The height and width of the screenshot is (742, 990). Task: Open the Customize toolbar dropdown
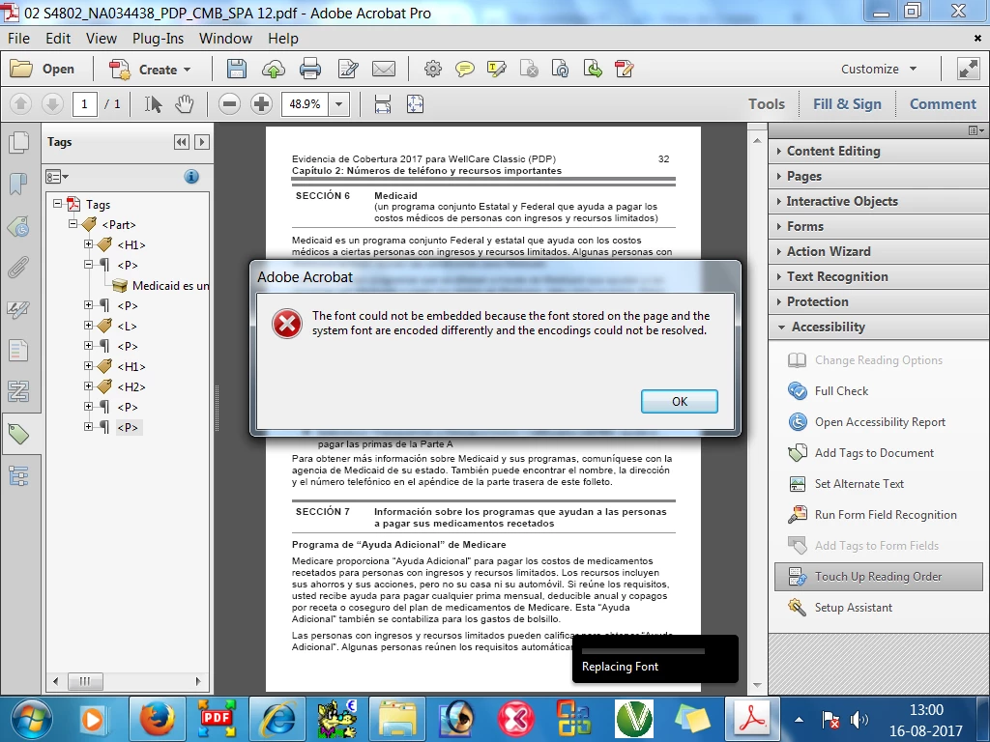tap(879, 69)
